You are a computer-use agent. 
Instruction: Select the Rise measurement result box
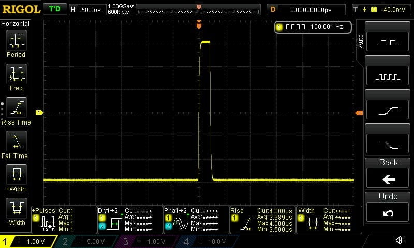pyautogui.click(x=263, y=220)
